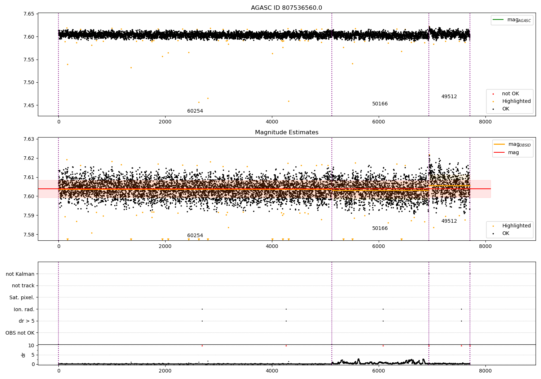
Task: Click the red 'mag' legend entry
Action: click(506, 153)
